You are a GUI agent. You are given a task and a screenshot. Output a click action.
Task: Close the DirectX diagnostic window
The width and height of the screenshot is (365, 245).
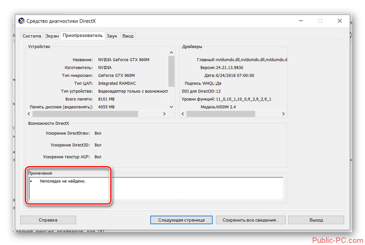point(339,21)
